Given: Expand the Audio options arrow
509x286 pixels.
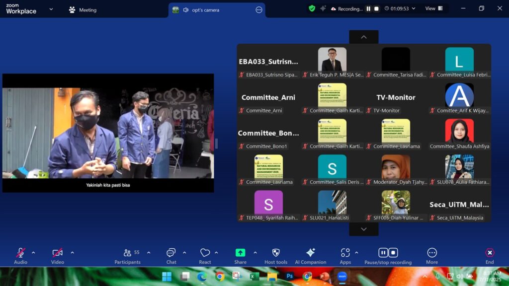Looking at the screenshot, I should 33,253.
